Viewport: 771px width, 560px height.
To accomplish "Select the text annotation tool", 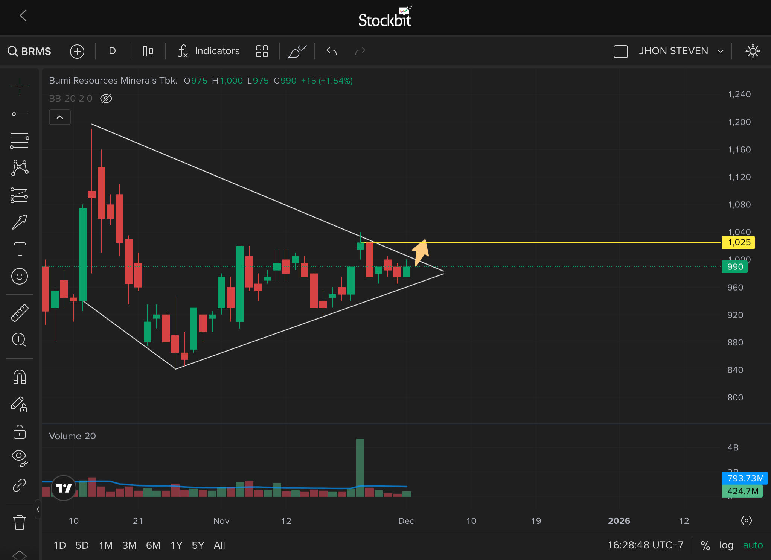I will click(x=19, y=249).
